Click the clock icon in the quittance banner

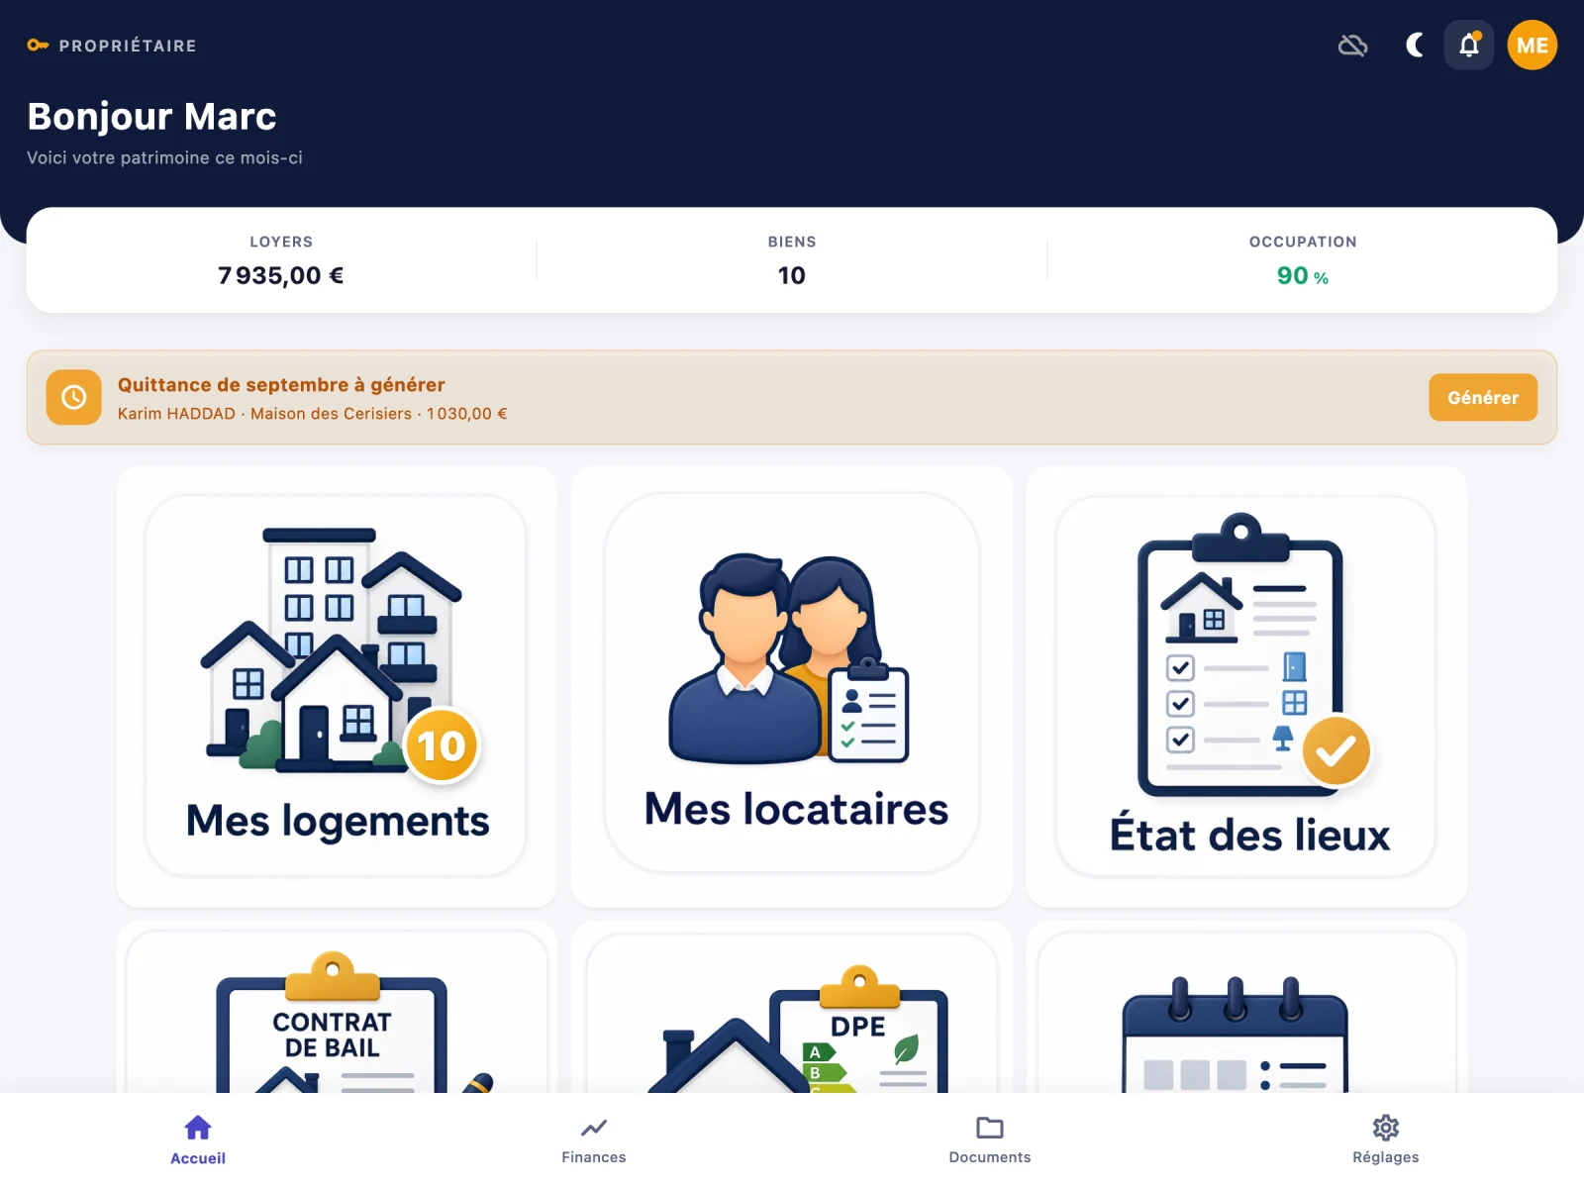click(x=74, y=397)
